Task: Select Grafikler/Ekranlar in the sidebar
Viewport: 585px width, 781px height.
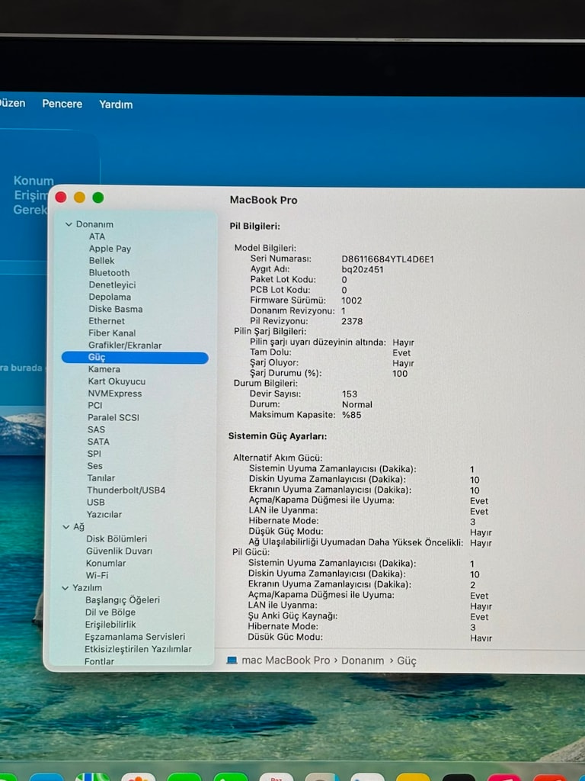Action: tap(125, 346)
